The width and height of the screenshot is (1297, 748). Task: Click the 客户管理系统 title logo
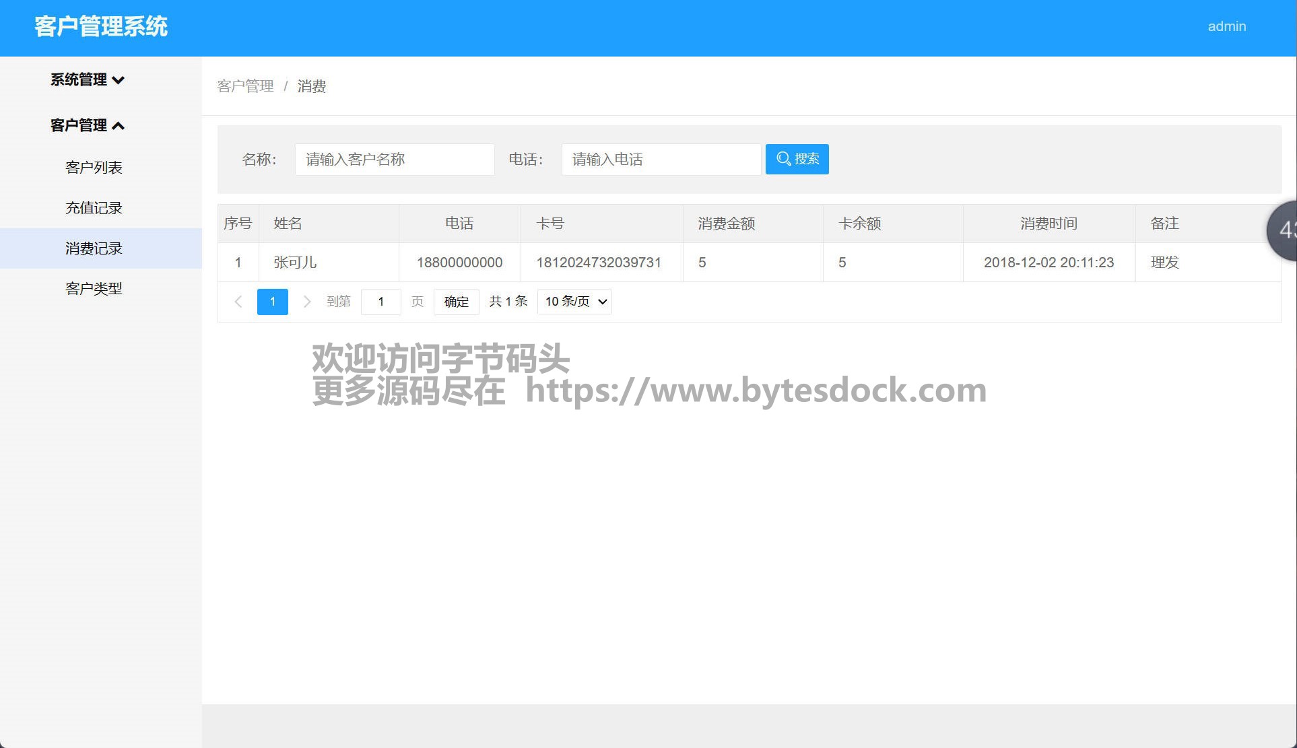(101, 26)
